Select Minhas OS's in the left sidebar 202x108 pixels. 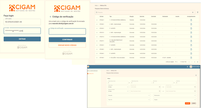coord(91,74)
